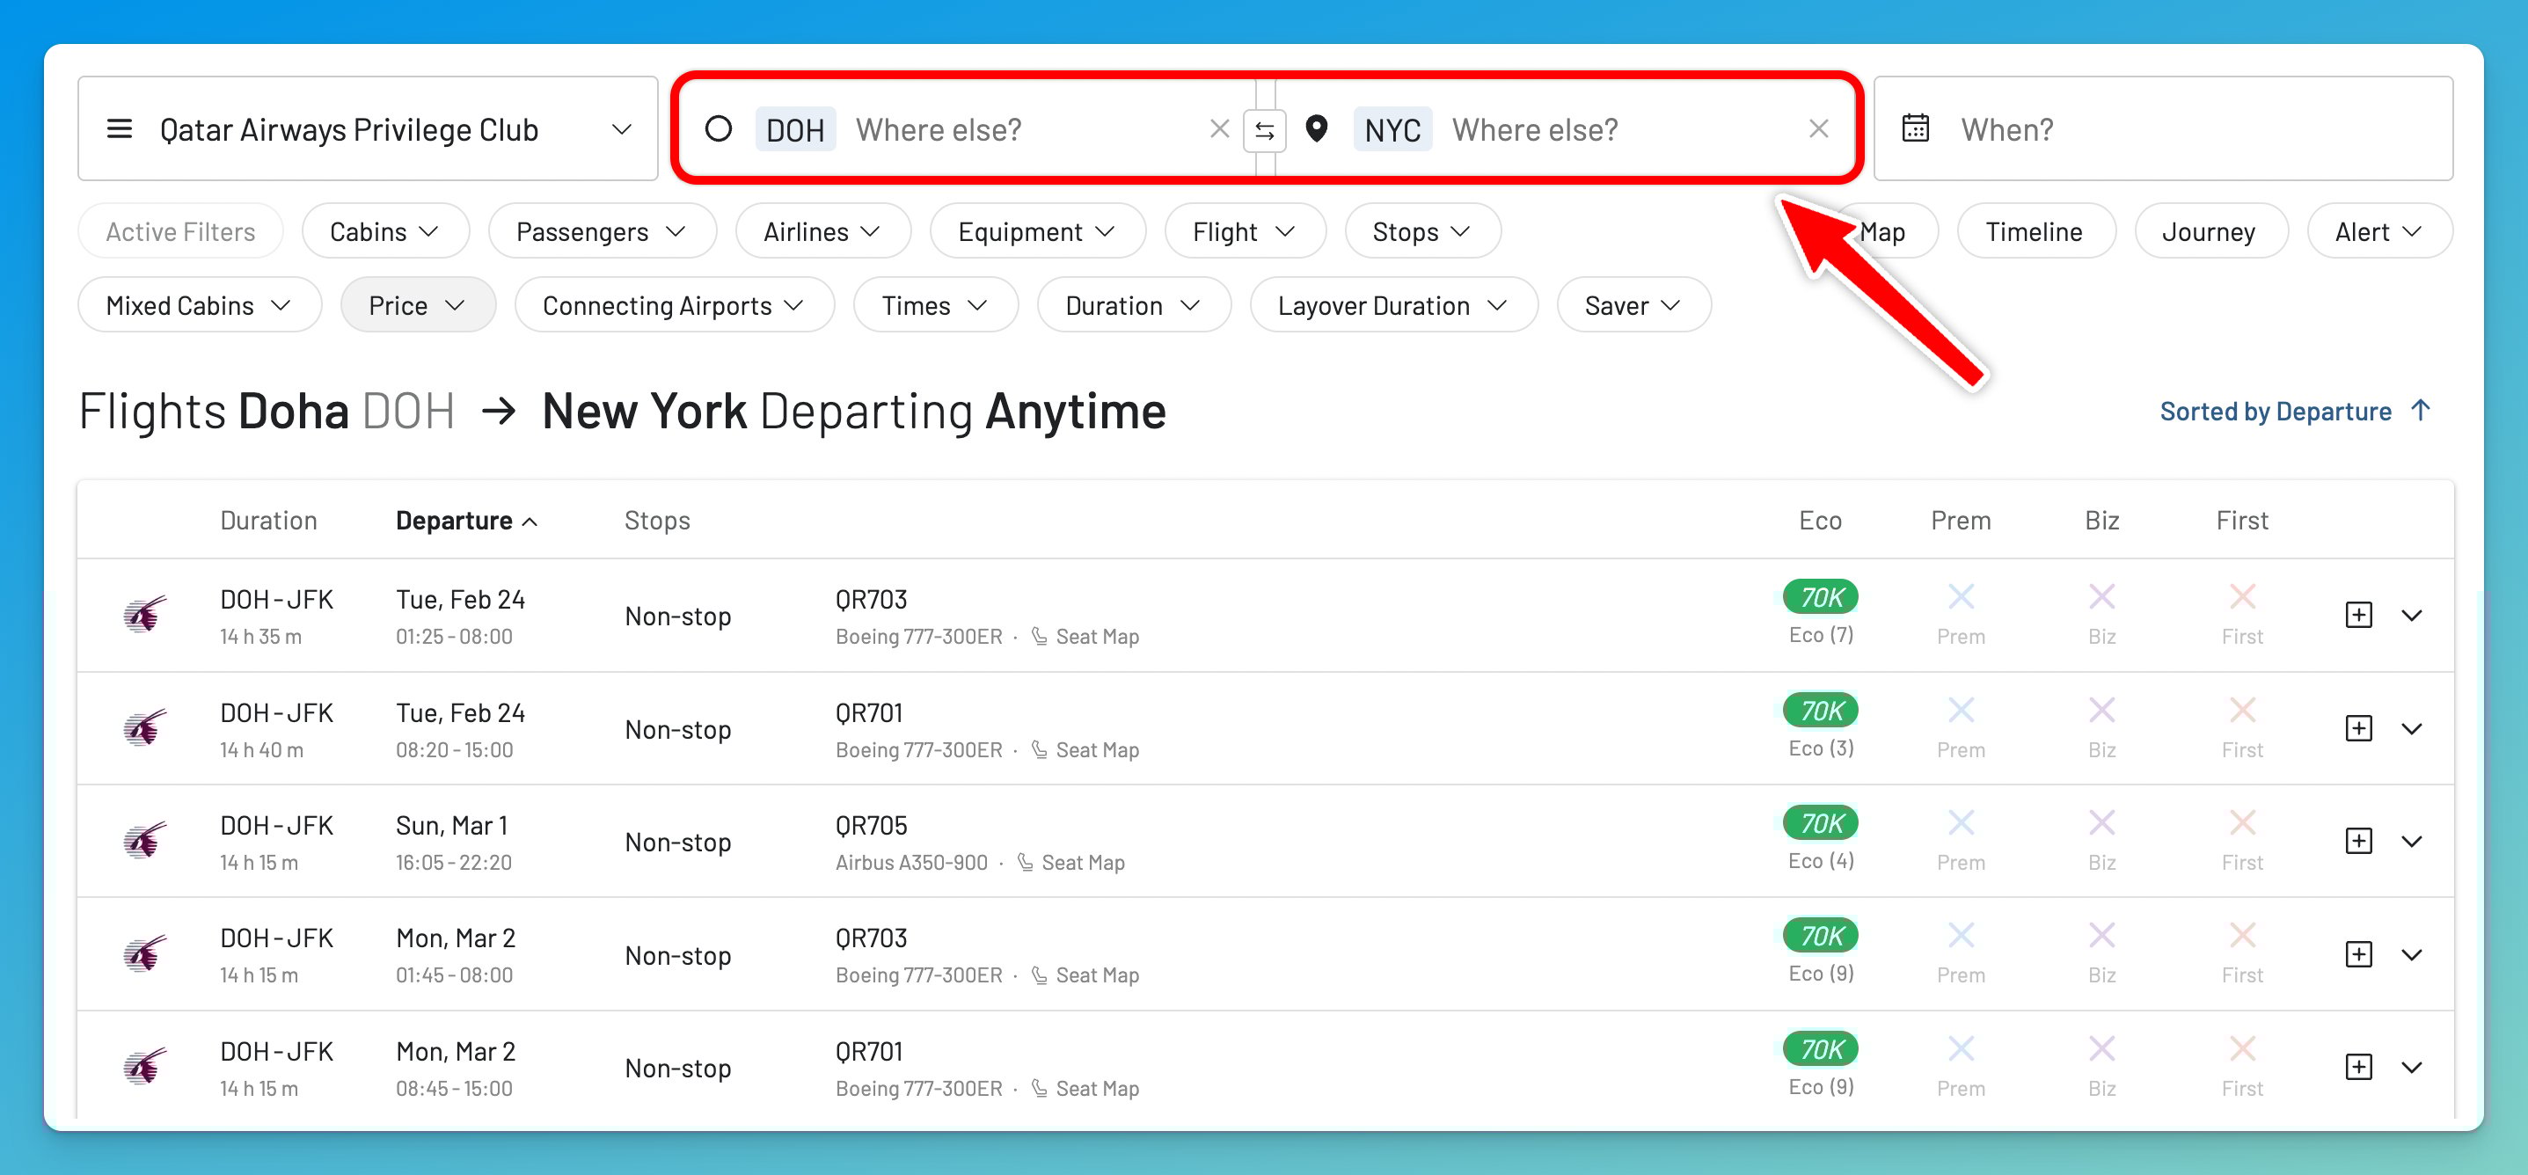Add flight QR705 using the plus icon
2528x1175 pixels.
pos(2359,840)
